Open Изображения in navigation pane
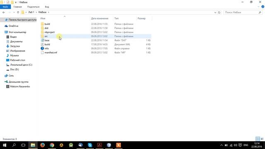 click(x=17, y=51)
